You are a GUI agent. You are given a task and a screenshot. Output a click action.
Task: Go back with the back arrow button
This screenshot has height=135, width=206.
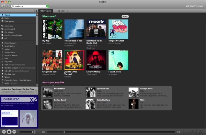pos(3,6)
